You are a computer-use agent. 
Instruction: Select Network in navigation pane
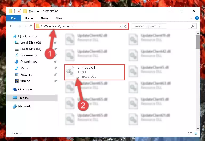tap(24, 106)
